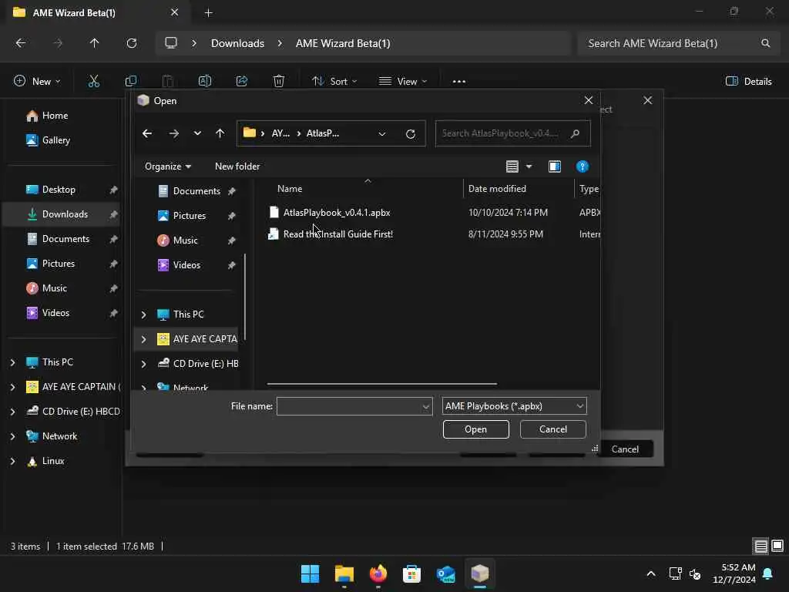The width and height of the screenshot is (789, 592).
Task: Click Cancel in the Open dialog
Action: click(x=552, y=429)
